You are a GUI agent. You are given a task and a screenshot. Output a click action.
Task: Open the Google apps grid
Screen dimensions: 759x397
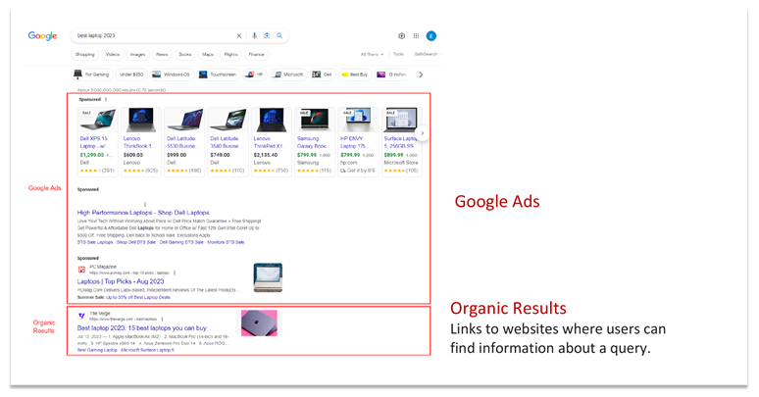[x=416, y=36]
